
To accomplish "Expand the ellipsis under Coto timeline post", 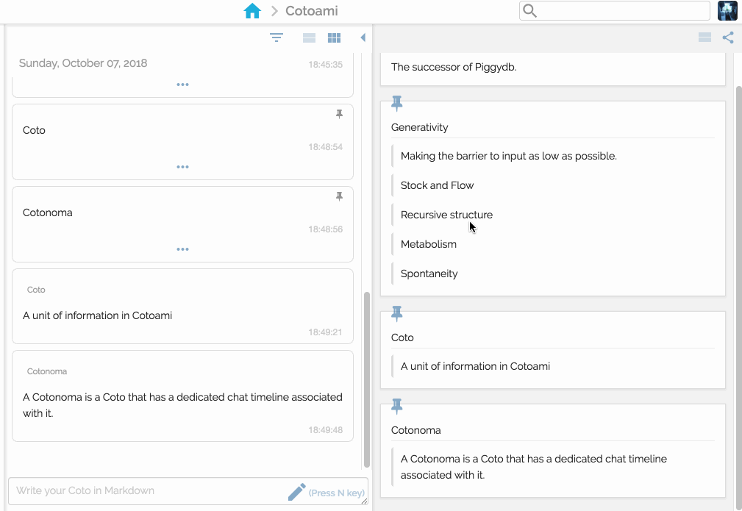I will [x=182, y=167].
